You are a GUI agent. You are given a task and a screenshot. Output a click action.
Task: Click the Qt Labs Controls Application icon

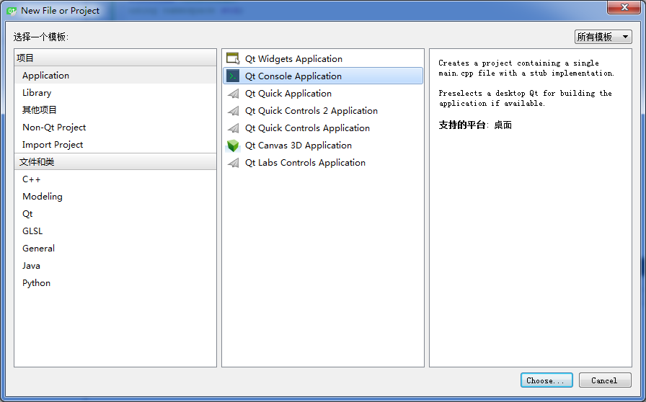point(233,163)
